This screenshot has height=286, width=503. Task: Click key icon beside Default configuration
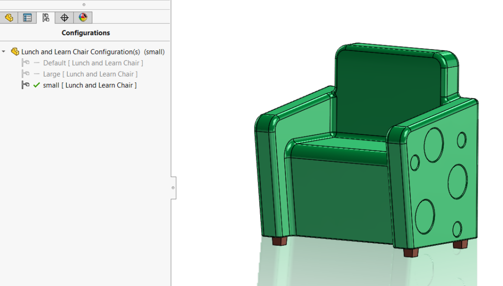point(26,62)
